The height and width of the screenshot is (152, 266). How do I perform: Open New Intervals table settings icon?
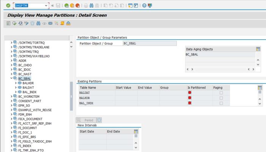[x=136, y=131]
